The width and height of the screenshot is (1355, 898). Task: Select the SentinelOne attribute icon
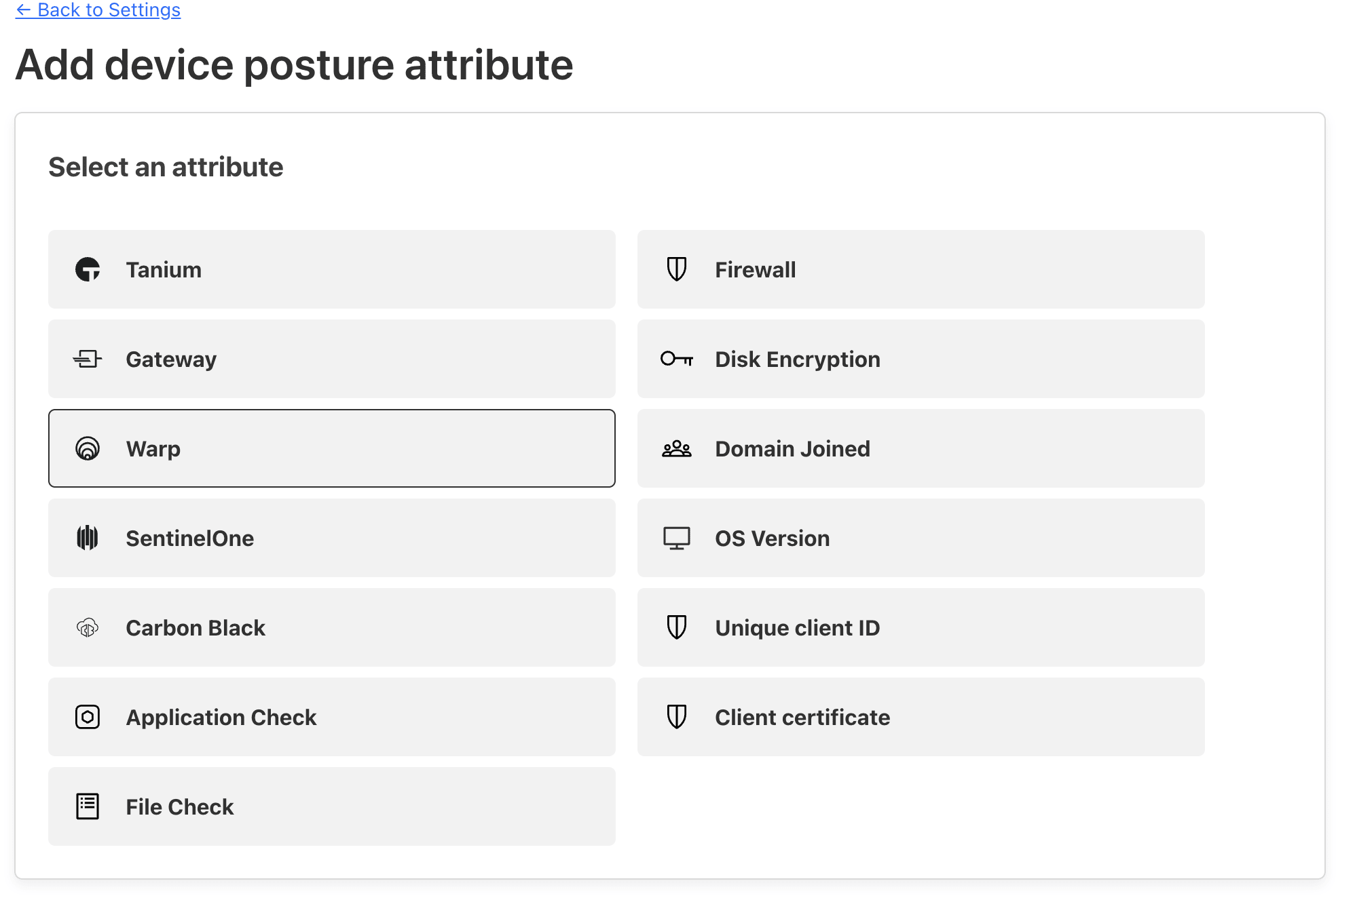tap(88, 537)
